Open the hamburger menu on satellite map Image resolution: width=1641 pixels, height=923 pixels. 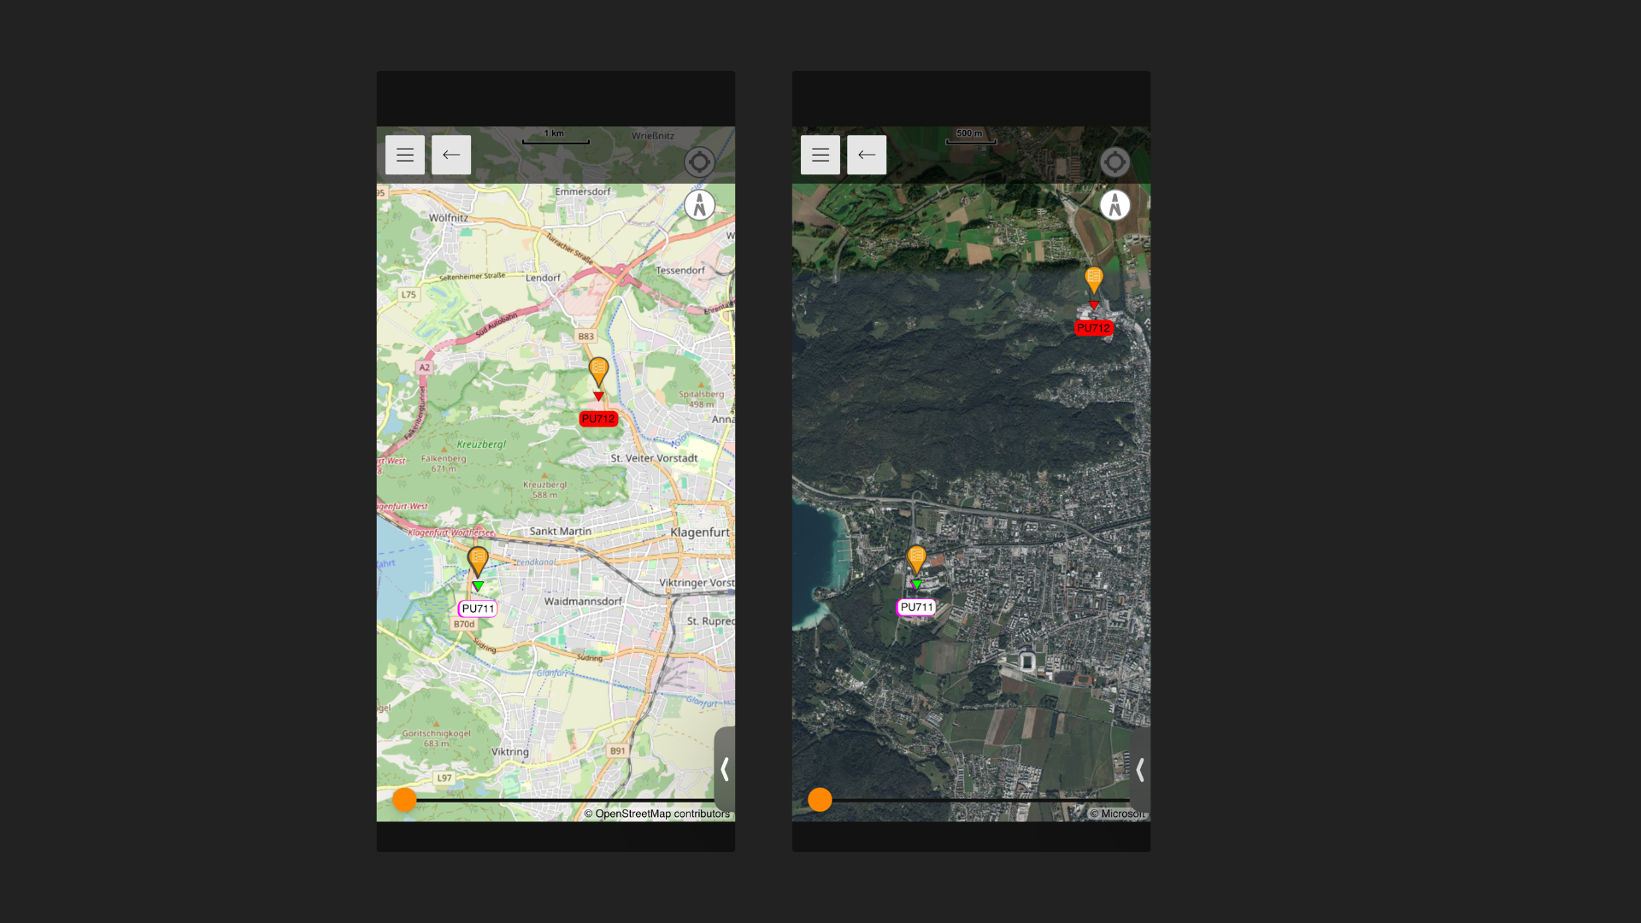[820, 155]
